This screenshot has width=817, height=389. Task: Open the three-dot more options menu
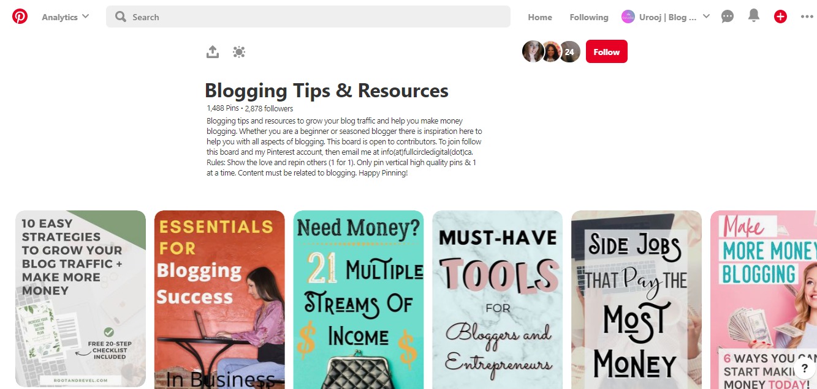pos(807,17)
